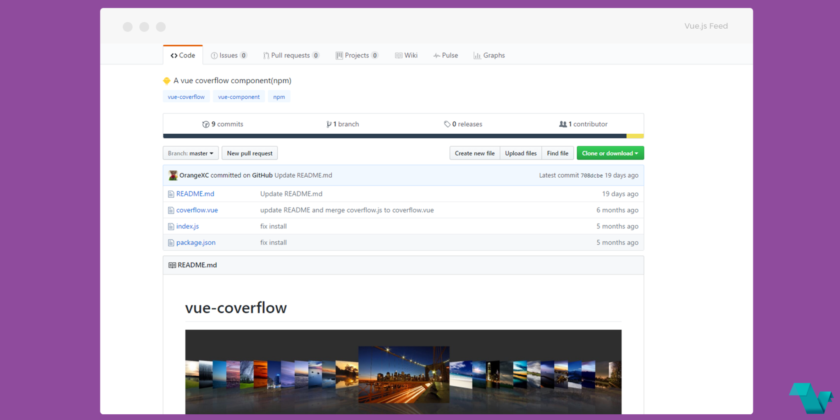Click the contributors people icon

pyautogui.click(x=563, y=124)
